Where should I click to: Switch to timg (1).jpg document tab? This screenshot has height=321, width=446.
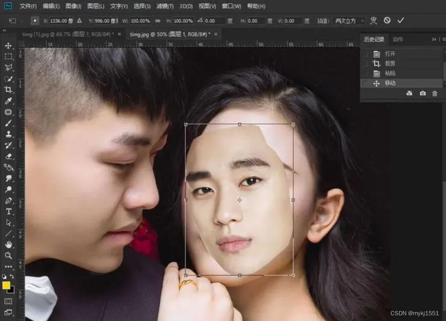(68, 34)
